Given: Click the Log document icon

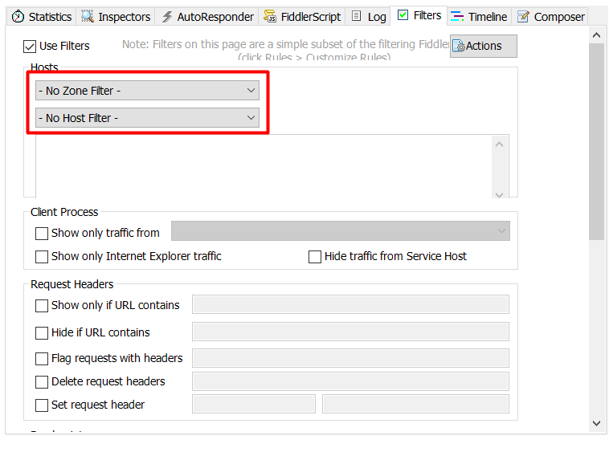Looking at the screenshot, I should tap(356, 16).
